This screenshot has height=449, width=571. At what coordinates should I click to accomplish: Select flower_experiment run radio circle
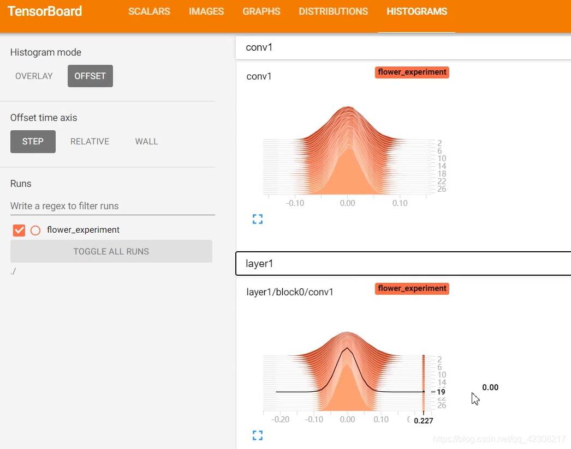pyautogui.click(x=35, y=230)
